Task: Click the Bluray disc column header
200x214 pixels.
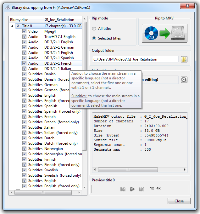Action: pos(26,20)
